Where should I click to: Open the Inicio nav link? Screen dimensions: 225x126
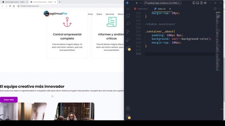pyautogui.click(x=90, y=14)
